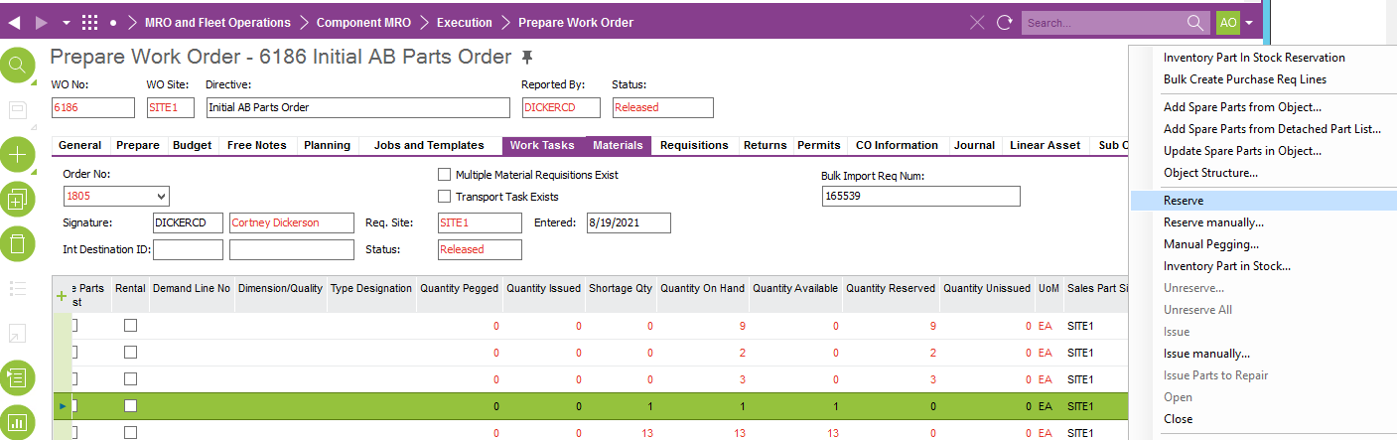This screenshot has height=440, width=1397.
Task: Choose Reserve manually... menu entry
Action: [1213, 222]
